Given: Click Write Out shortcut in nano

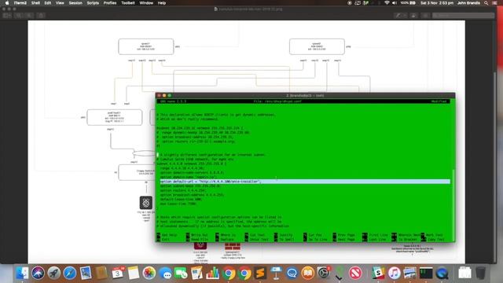Looking at the screenshot, I should (197, 235).
